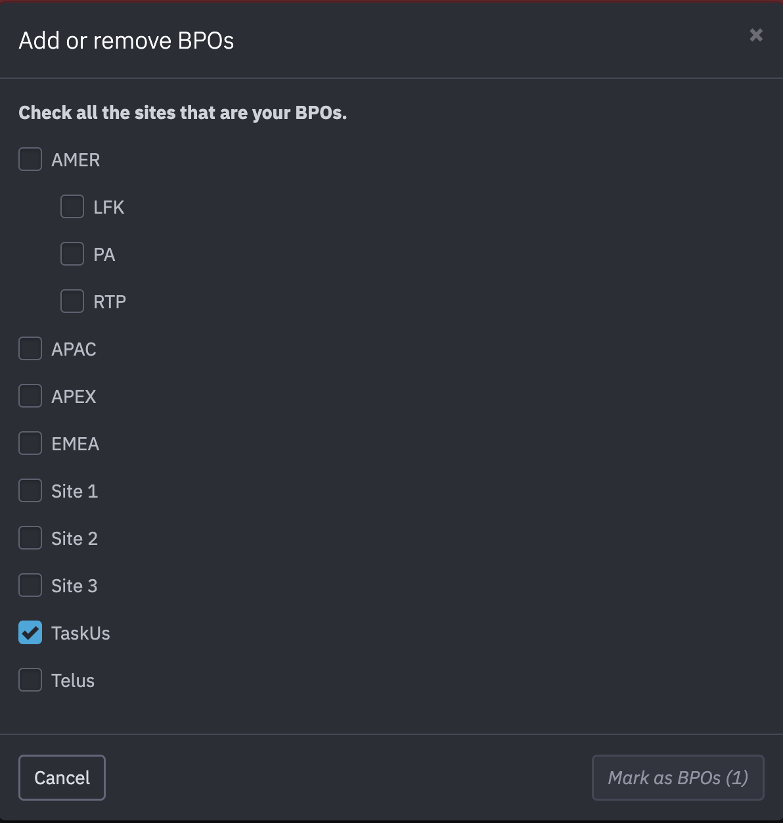
Task: Check the AMER site checkbox
Action: pos(30,159)
